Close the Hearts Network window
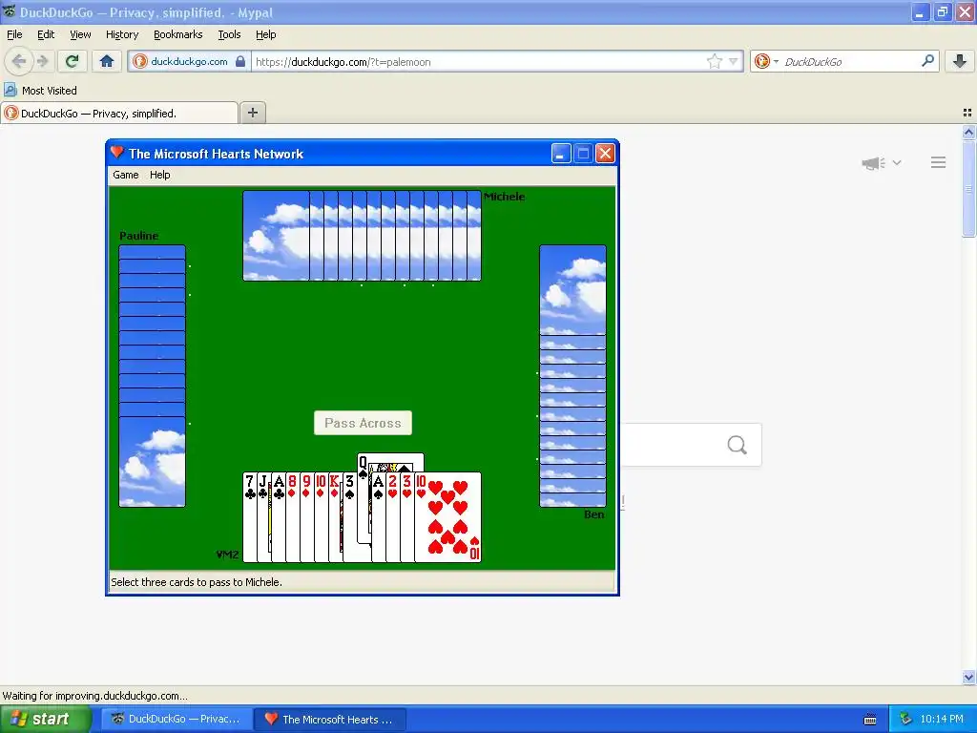Viewport: 977px width, 733px height. (605, 154)
